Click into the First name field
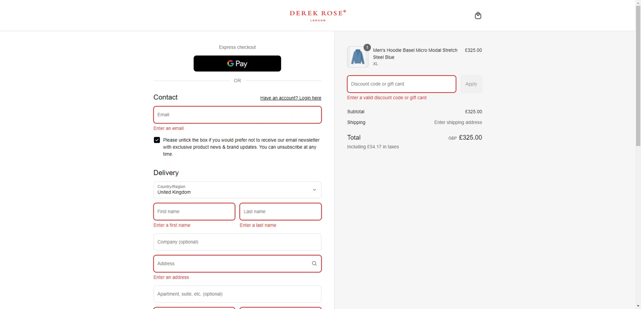Screen dimensions: 641x309 [x=194, y=212]
